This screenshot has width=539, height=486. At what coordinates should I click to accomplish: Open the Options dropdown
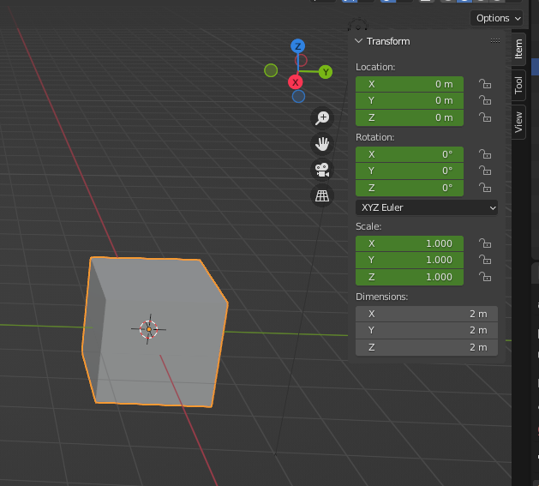[x=496, y=18]
